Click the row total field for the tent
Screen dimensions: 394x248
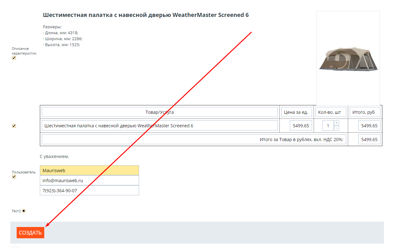[x=369, y=126]
